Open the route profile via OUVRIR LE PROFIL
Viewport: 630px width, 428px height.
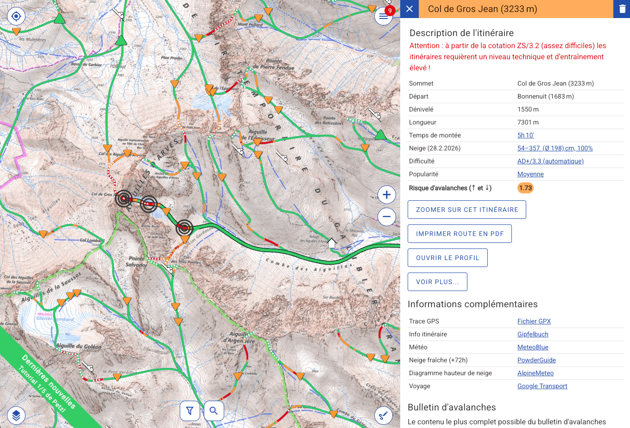[x=447, y=257]
